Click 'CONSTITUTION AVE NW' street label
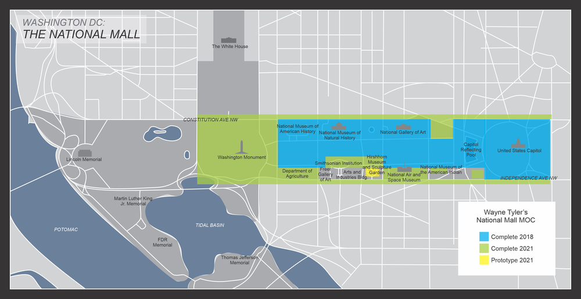Screen dimensions: 581x299 211,120
